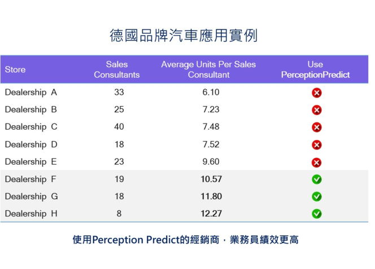Select the Use PerceptionPredict column header
375x269 pixels.
pos(315,70)
